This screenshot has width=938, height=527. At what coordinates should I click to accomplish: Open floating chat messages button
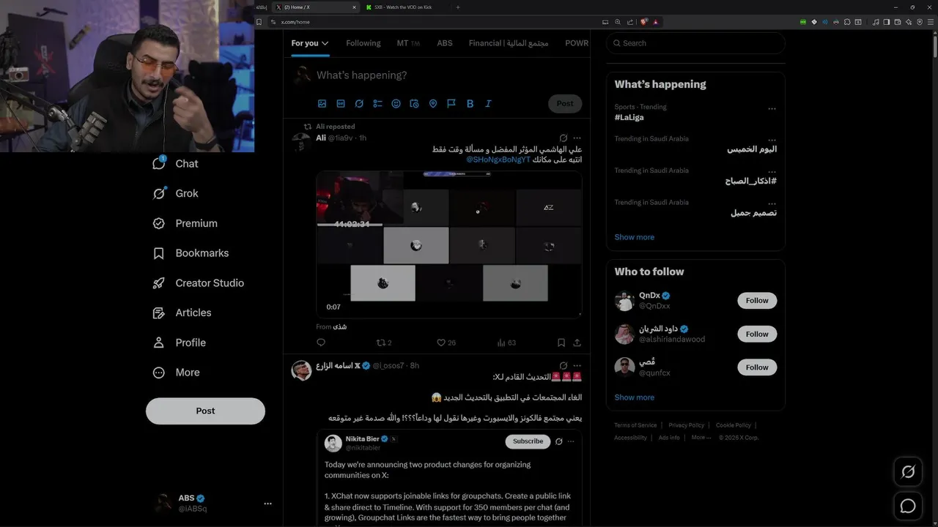908,506
